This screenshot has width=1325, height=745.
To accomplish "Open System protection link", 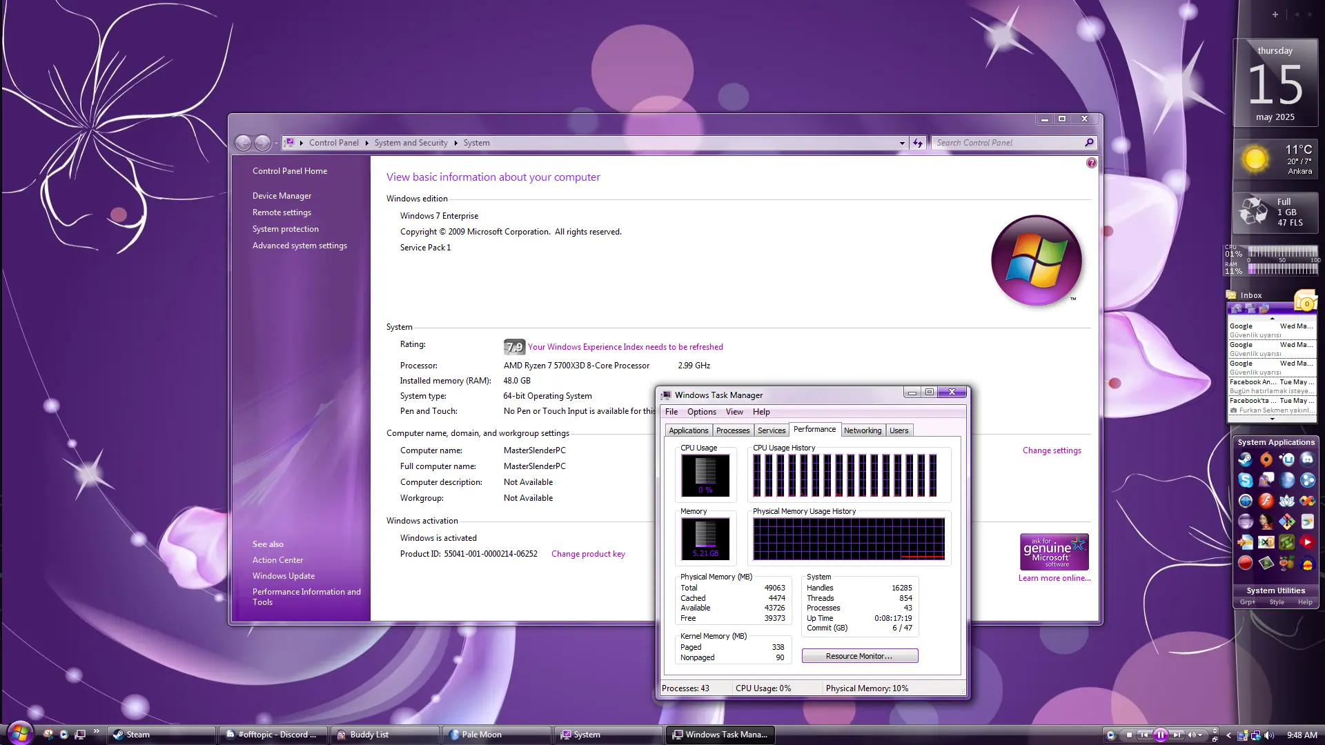I will [x=286, y=229].
